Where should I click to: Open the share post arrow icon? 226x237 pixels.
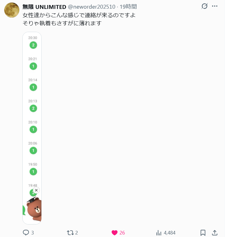(215, 233)
